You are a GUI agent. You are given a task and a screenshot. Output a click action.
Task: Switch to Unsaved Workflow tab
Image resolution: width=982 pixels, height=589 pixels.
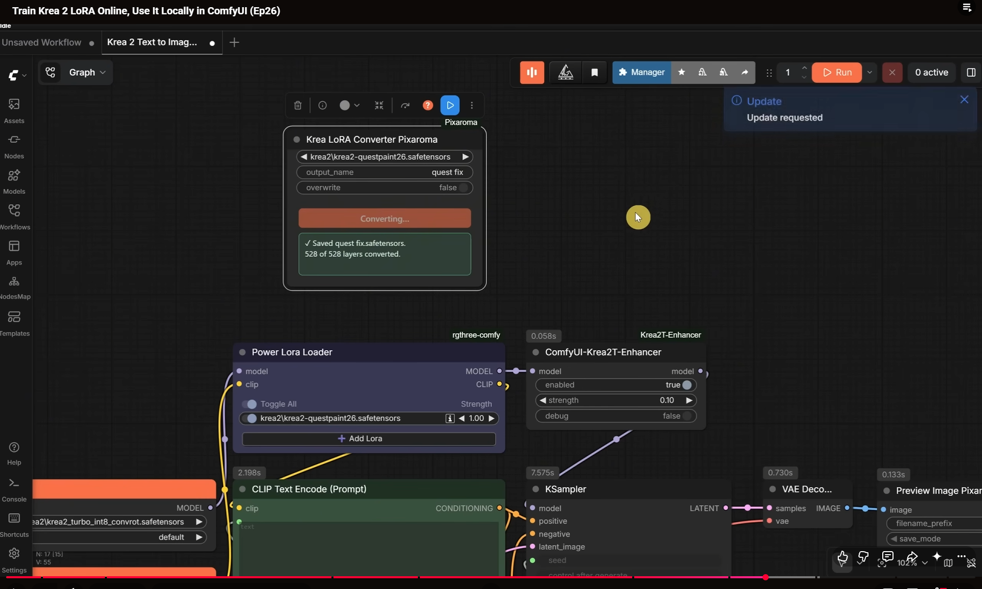(x=48, y=42)
